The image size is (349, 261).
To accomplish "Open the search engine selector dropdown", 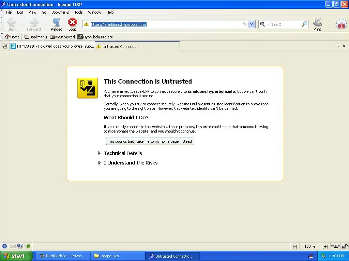I will (x=268, y=24).
